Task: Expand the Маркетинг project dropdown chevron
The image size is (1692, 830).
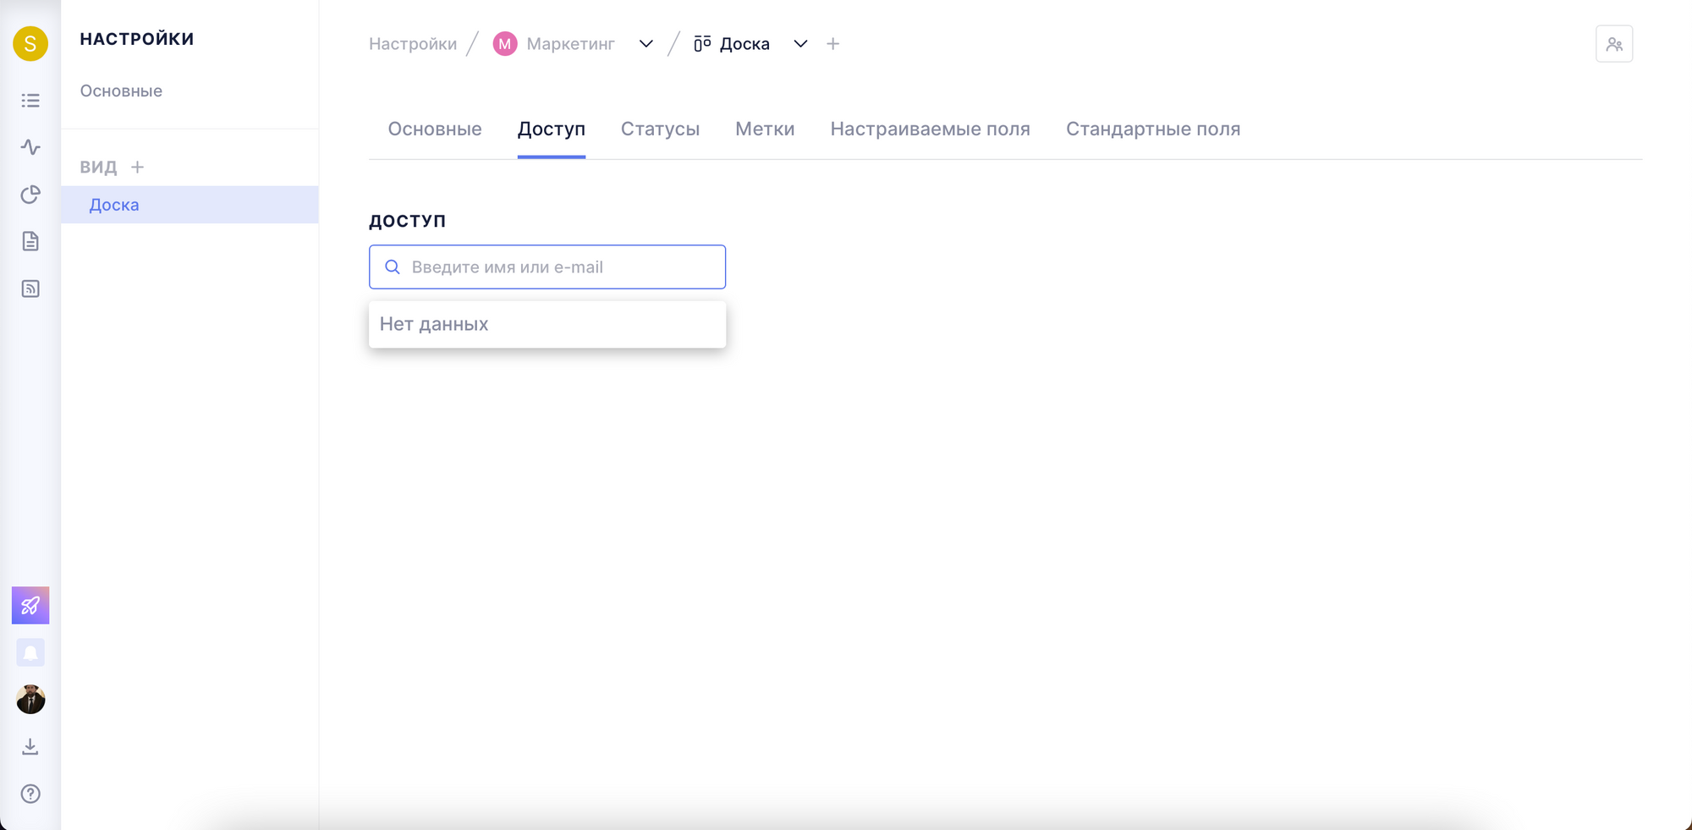Action: pos(645,44)
